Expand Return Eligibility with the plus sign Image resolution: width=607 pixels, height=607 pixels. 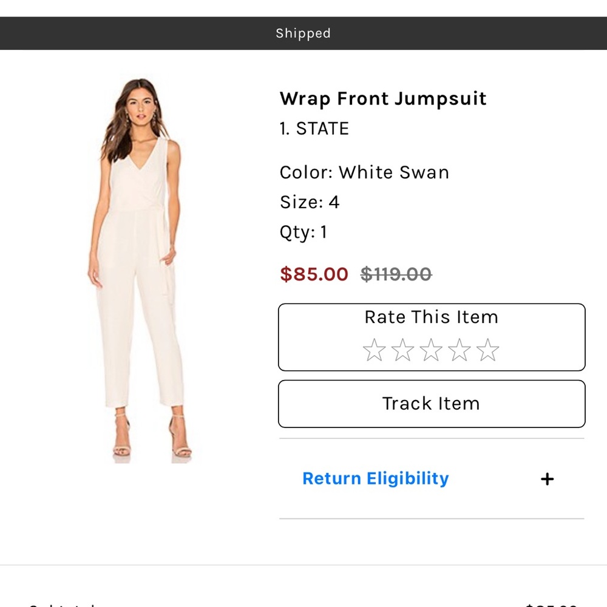tap(547, 479)
